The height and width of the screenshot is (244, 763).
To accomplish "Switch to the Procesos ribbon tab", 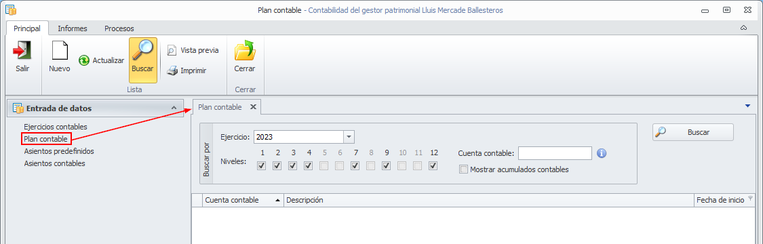I will pos(119,28).
